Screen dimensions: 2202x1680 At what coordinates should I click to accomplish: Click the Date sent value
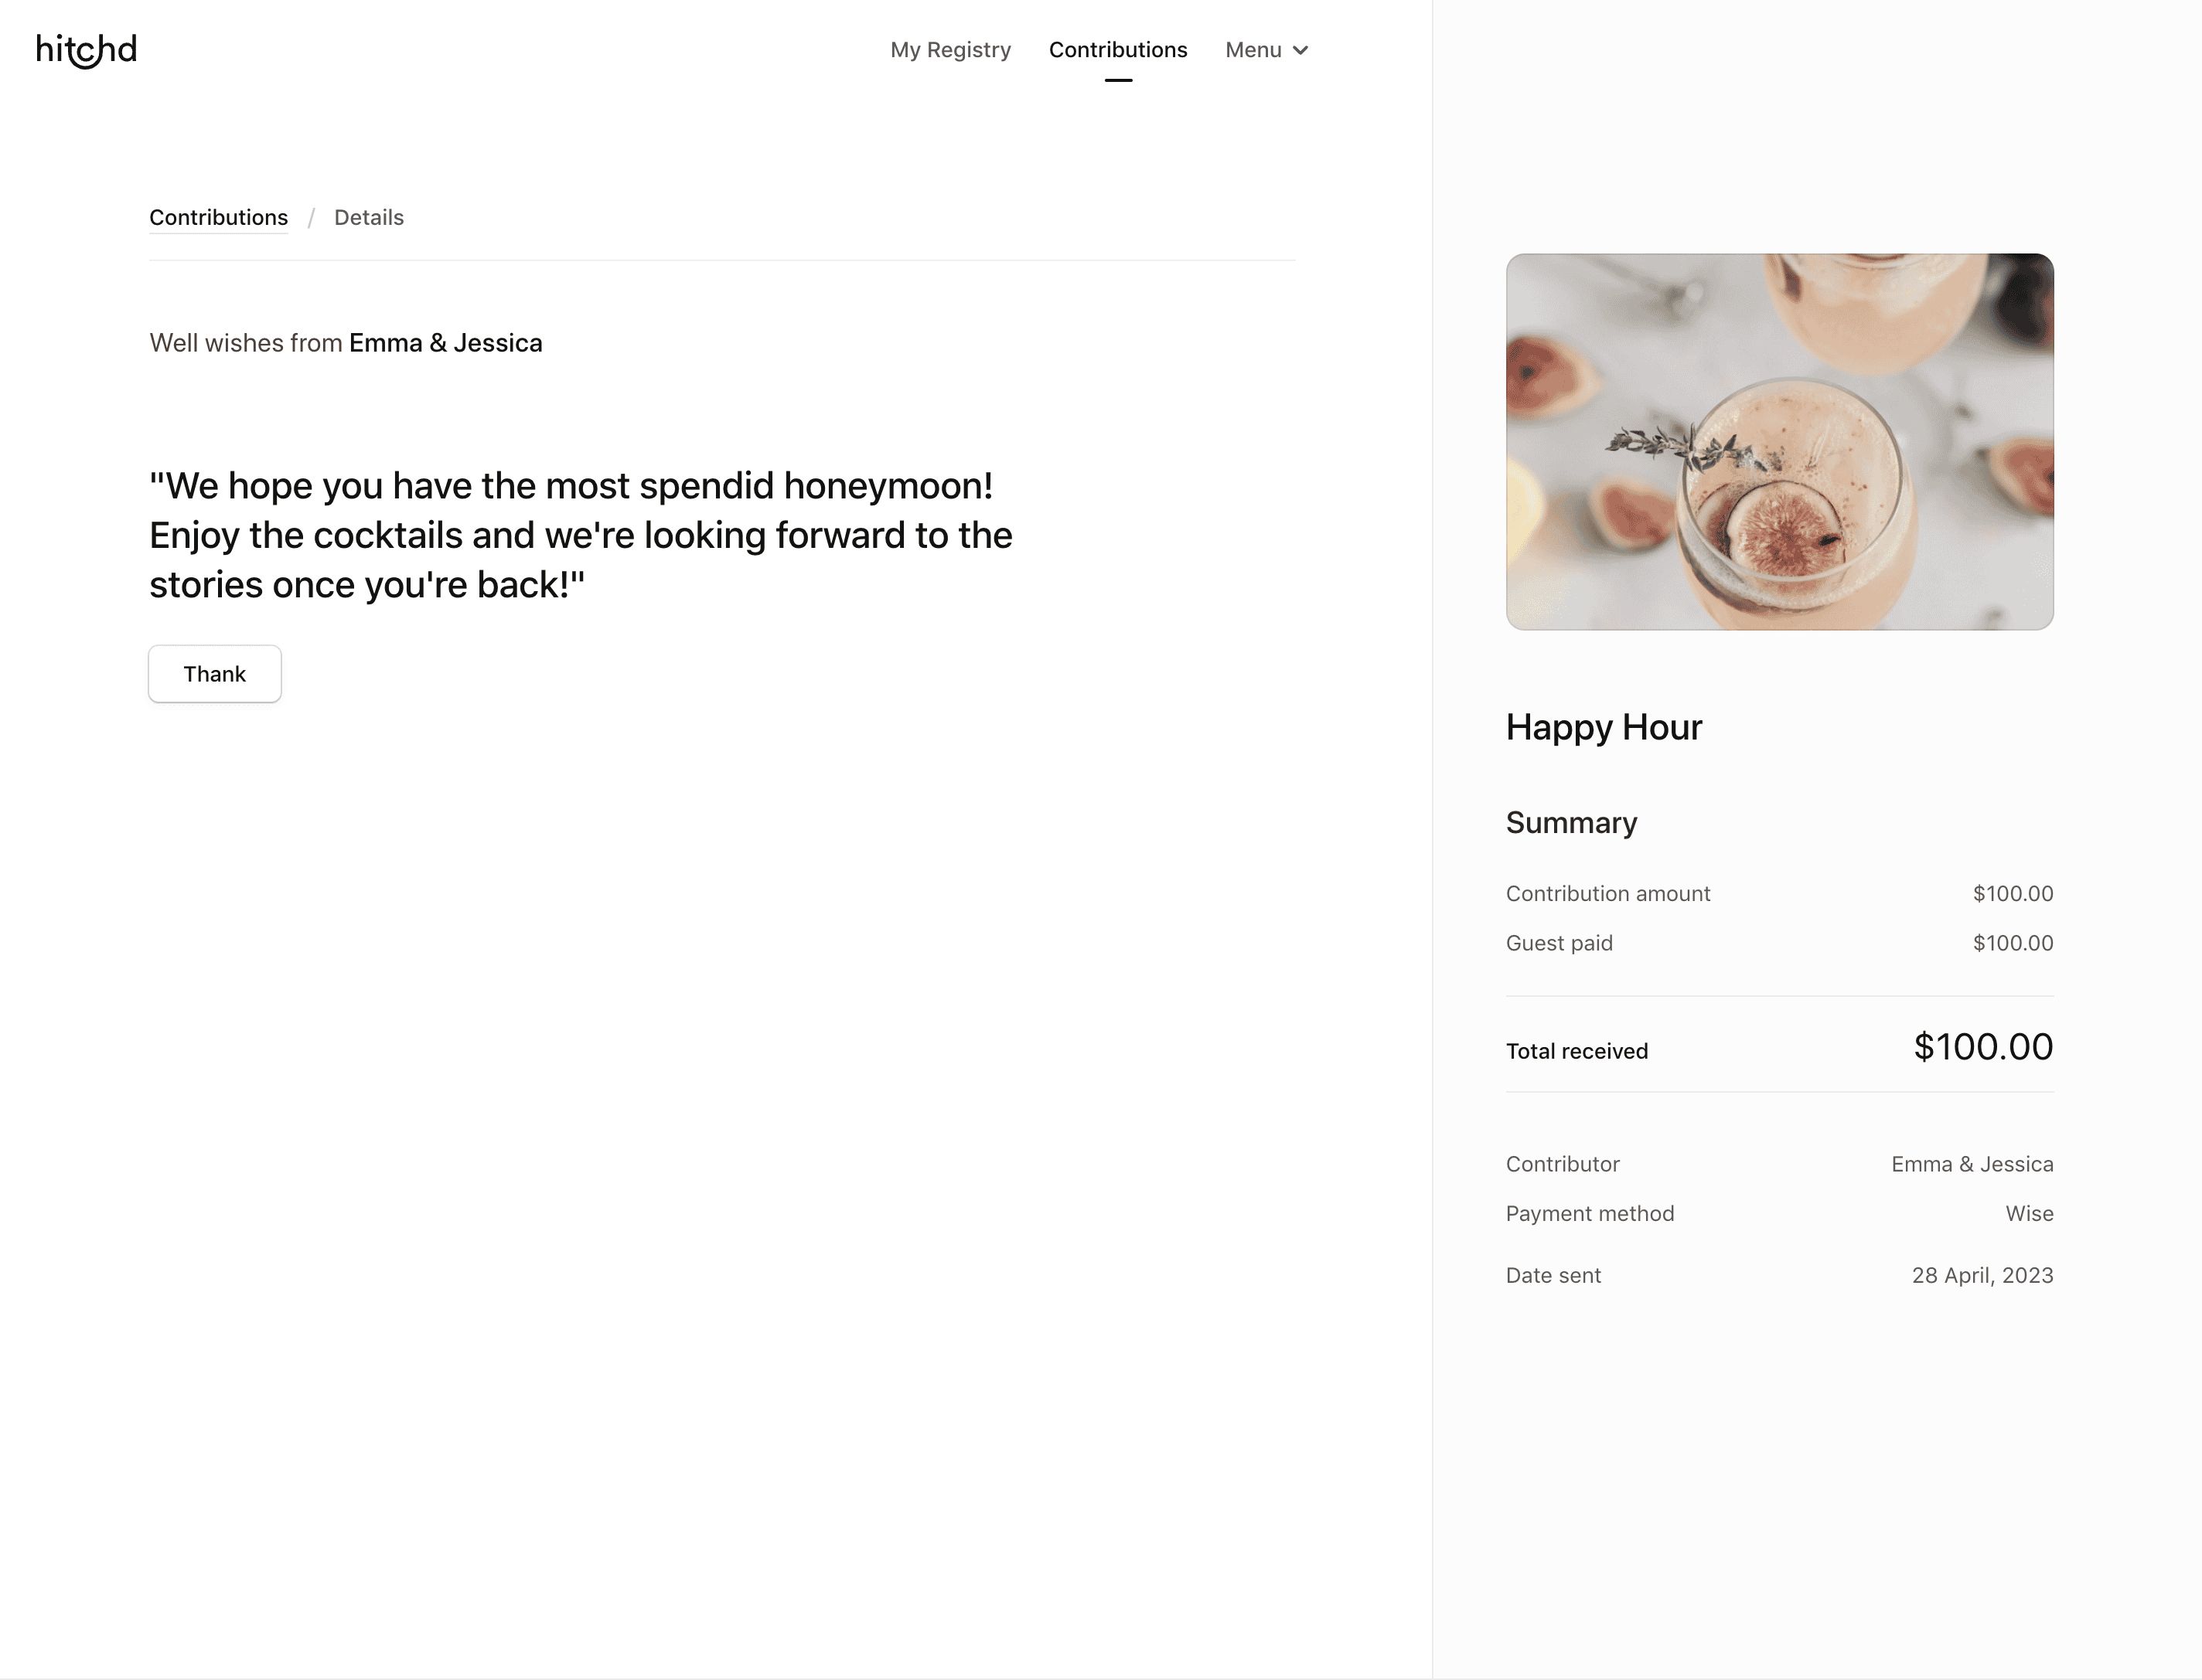(1981, 1275)
